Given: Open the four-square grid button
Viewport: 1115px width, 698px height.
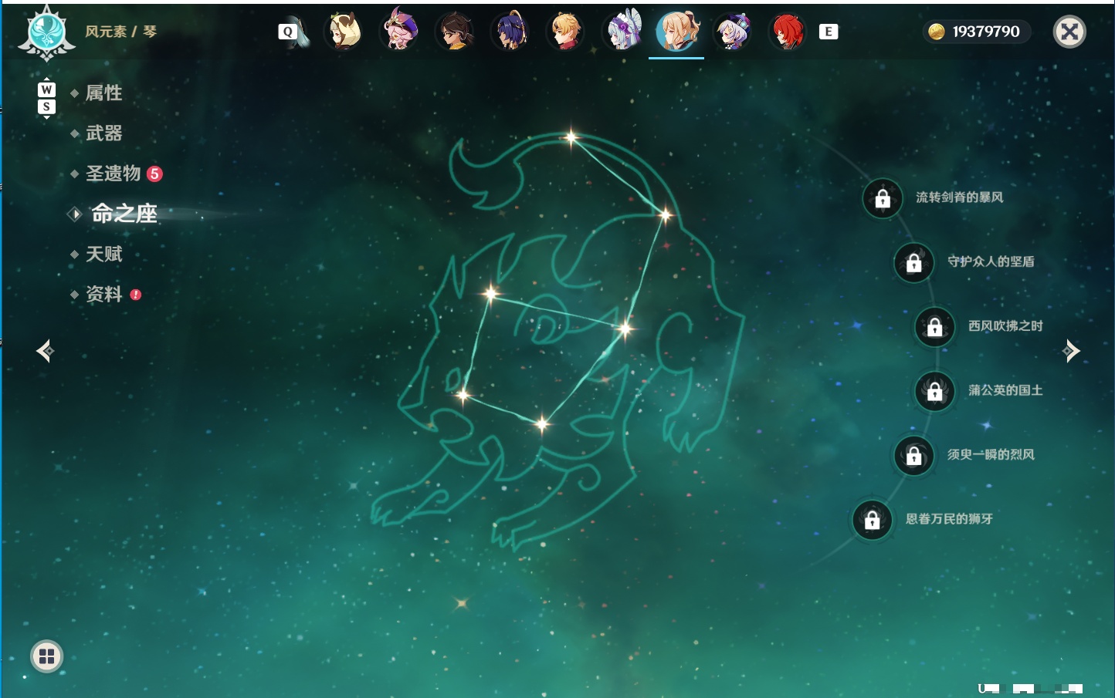Looking at the screenshot, I should (46, 656).
